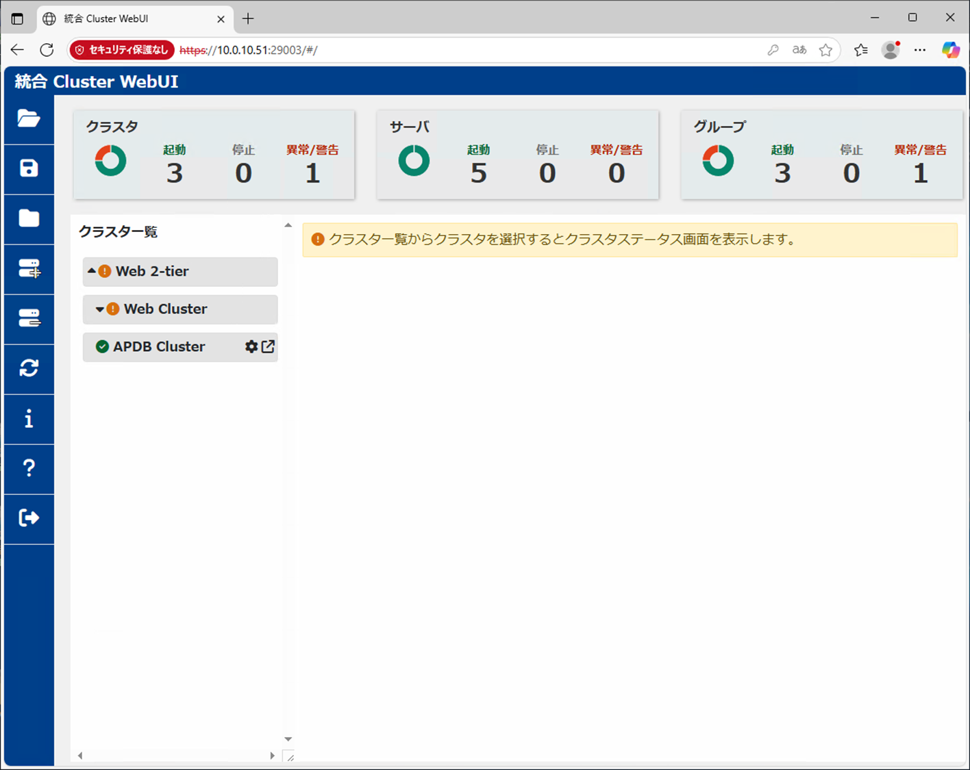970x770 pixels.
Task: Open the browser profile avatar
Action: pyautogui.click(x=891, y=49)
